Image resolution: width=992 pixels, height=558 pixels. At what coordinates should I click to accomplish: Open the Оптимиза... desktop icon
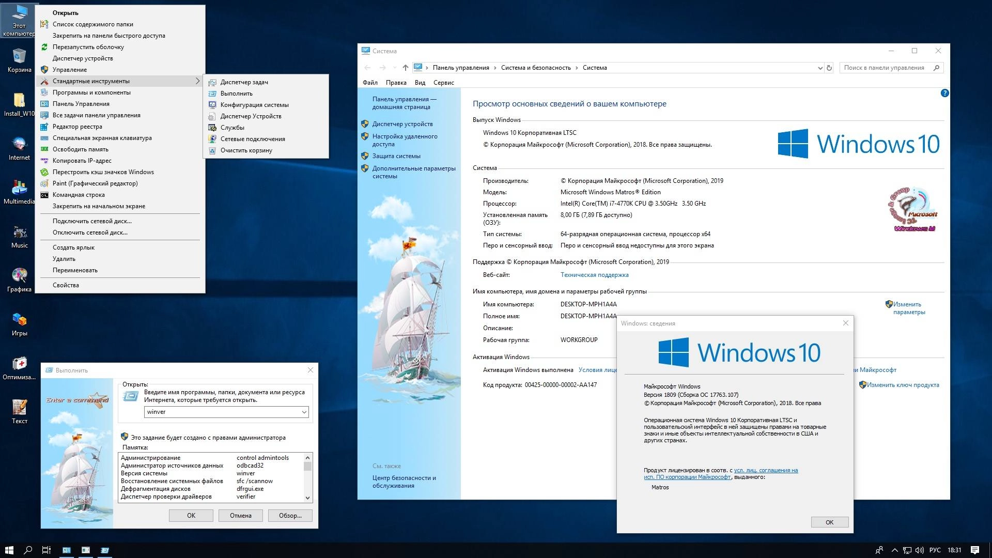click(x=19, y=368)
